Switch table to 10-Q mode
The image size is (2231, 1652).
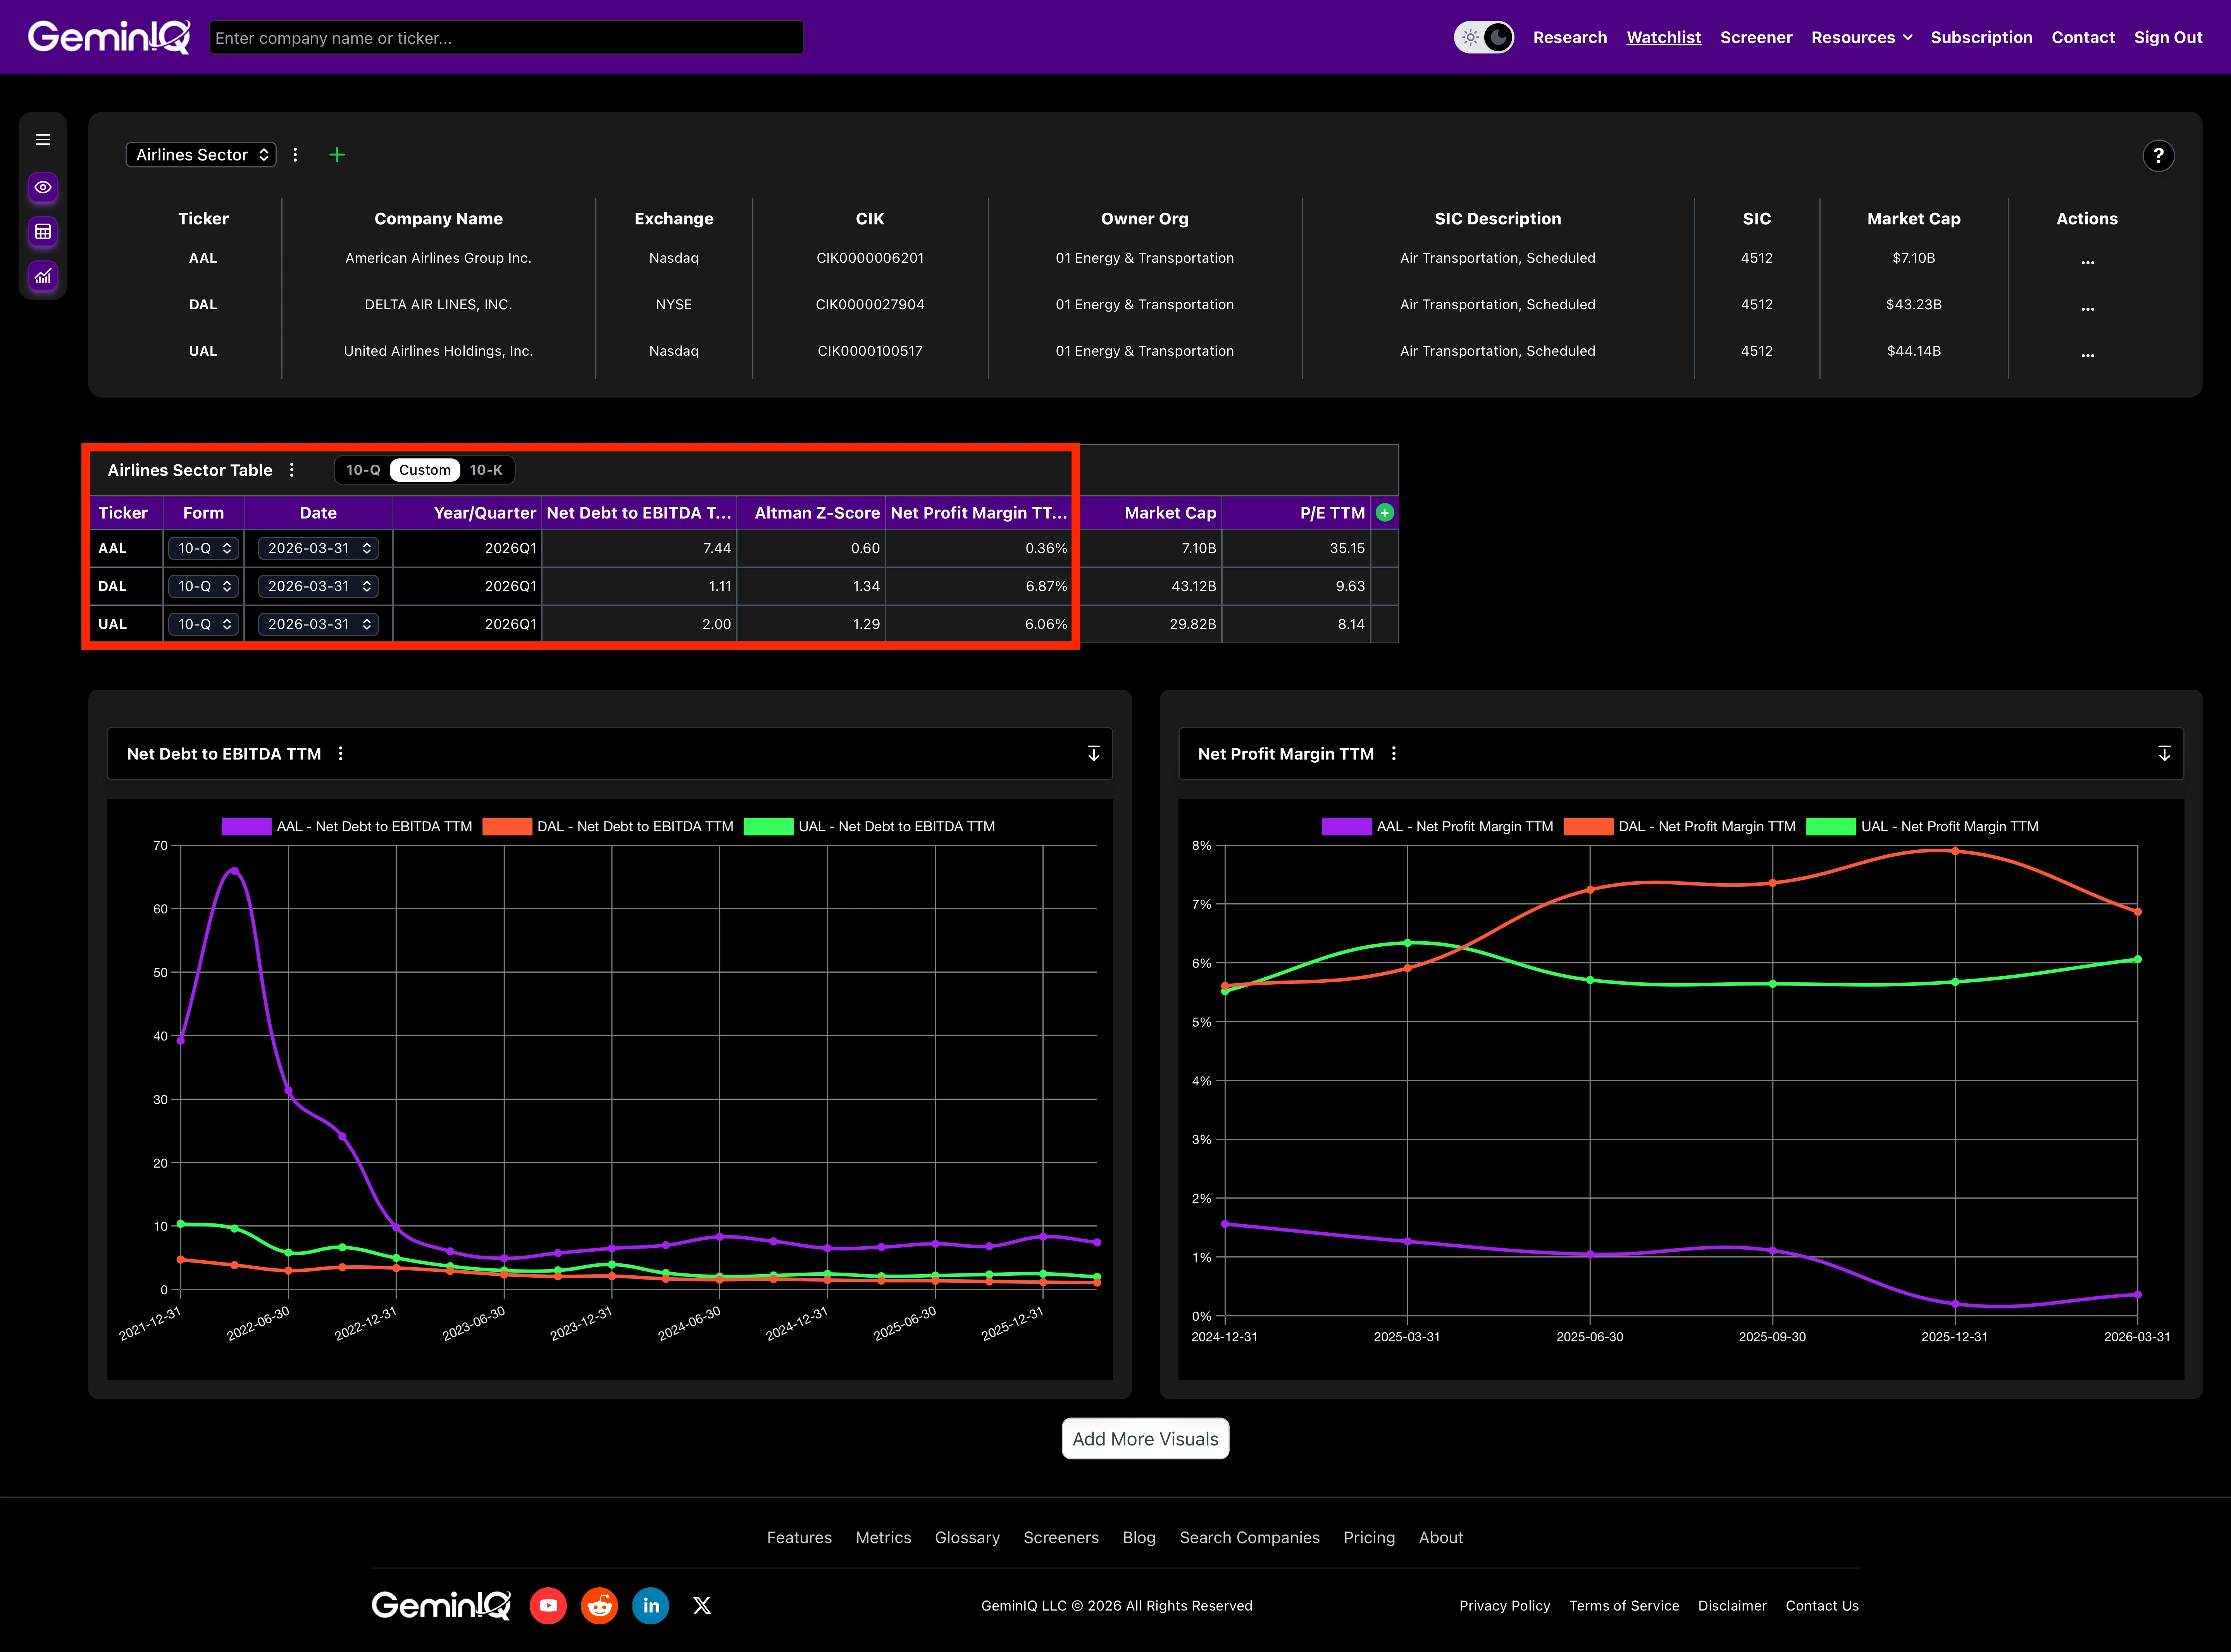coord(363,470)
